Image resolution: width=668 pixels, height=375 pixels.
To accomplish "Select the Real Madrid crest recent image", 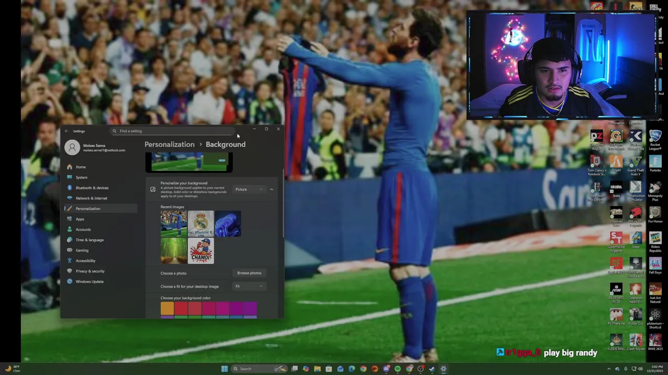I will pos(201,223).
